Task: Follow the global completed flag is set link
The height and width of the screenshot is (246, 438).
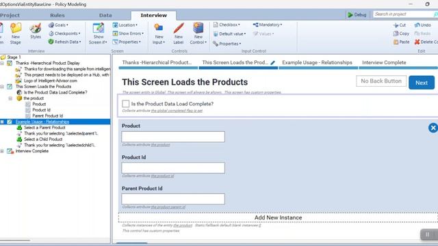Action: [177, 111]
